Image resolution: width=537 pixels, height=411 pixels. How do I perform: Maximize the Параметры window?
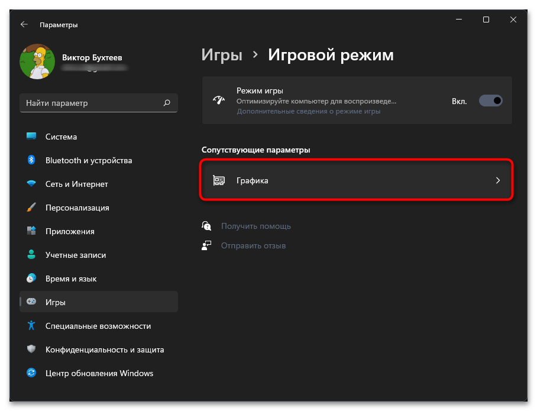pos(486,20)
